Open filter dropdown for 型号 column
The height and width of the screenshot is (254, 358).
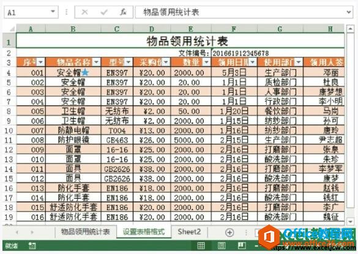click(x=129, y=62)
